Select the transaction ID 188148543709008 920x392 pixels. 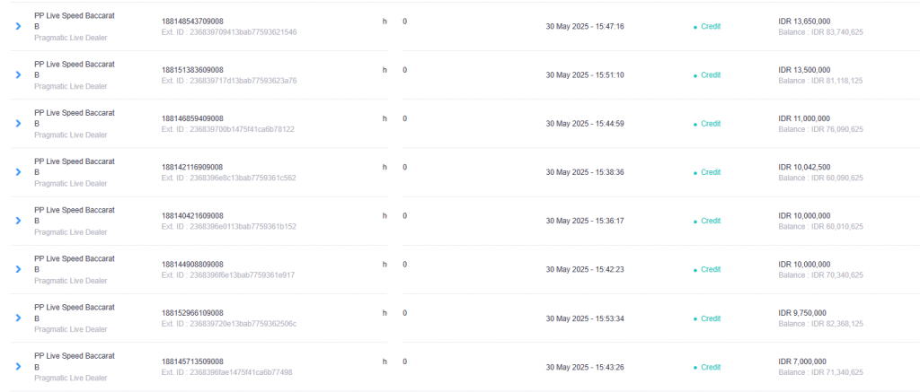coord(192,22)
